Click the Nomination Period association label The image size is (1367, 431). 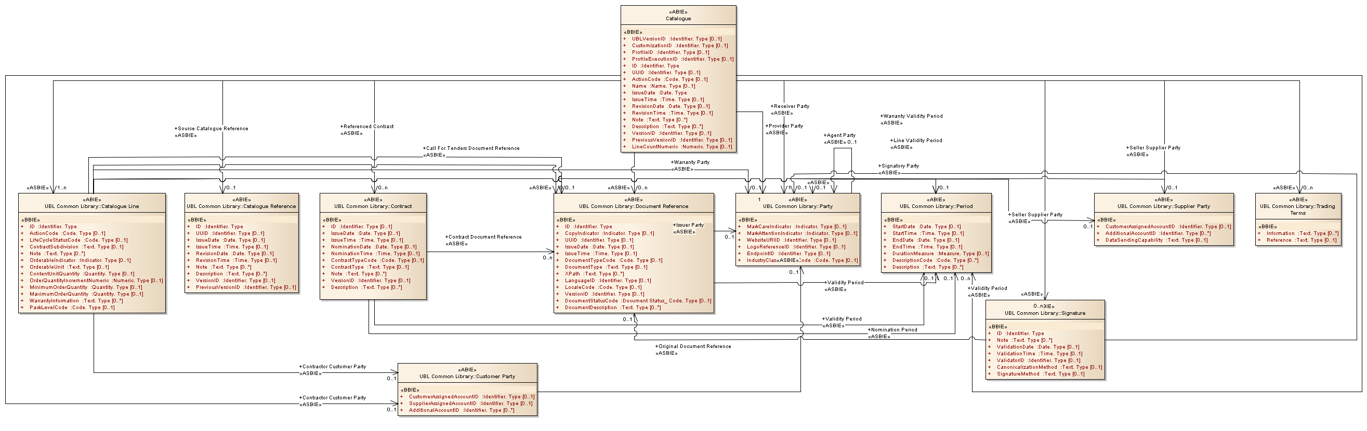[893, 329]
